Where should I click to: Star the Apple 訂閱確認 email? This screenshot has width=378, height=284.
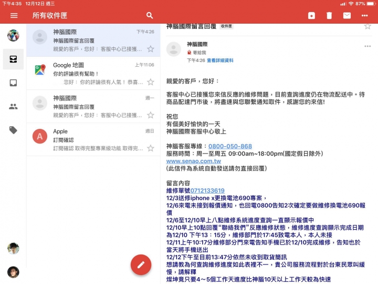coord(151,148)
